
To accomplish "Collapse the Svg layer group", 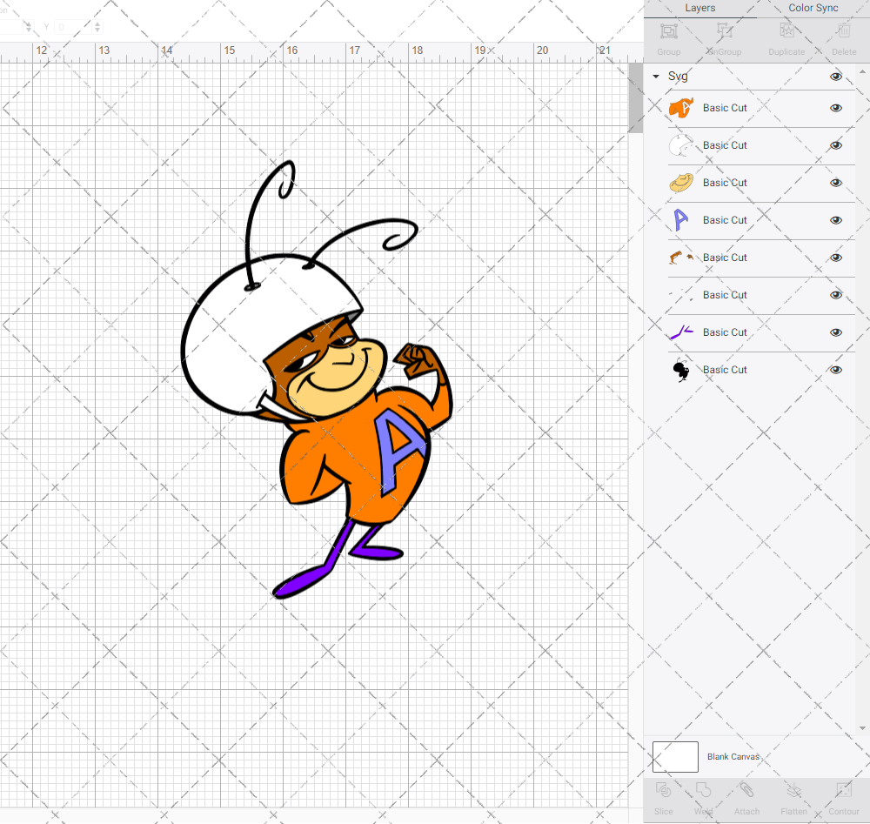I will (656, 77).
